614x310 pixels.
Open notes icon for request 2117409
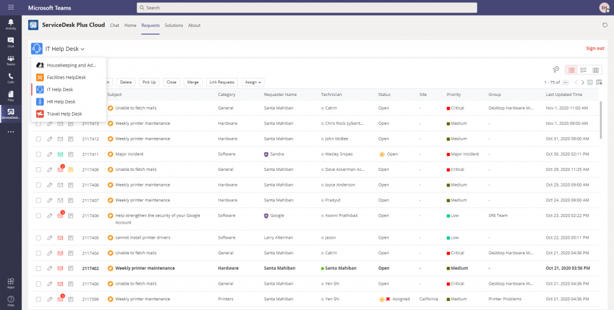(71, 170)
